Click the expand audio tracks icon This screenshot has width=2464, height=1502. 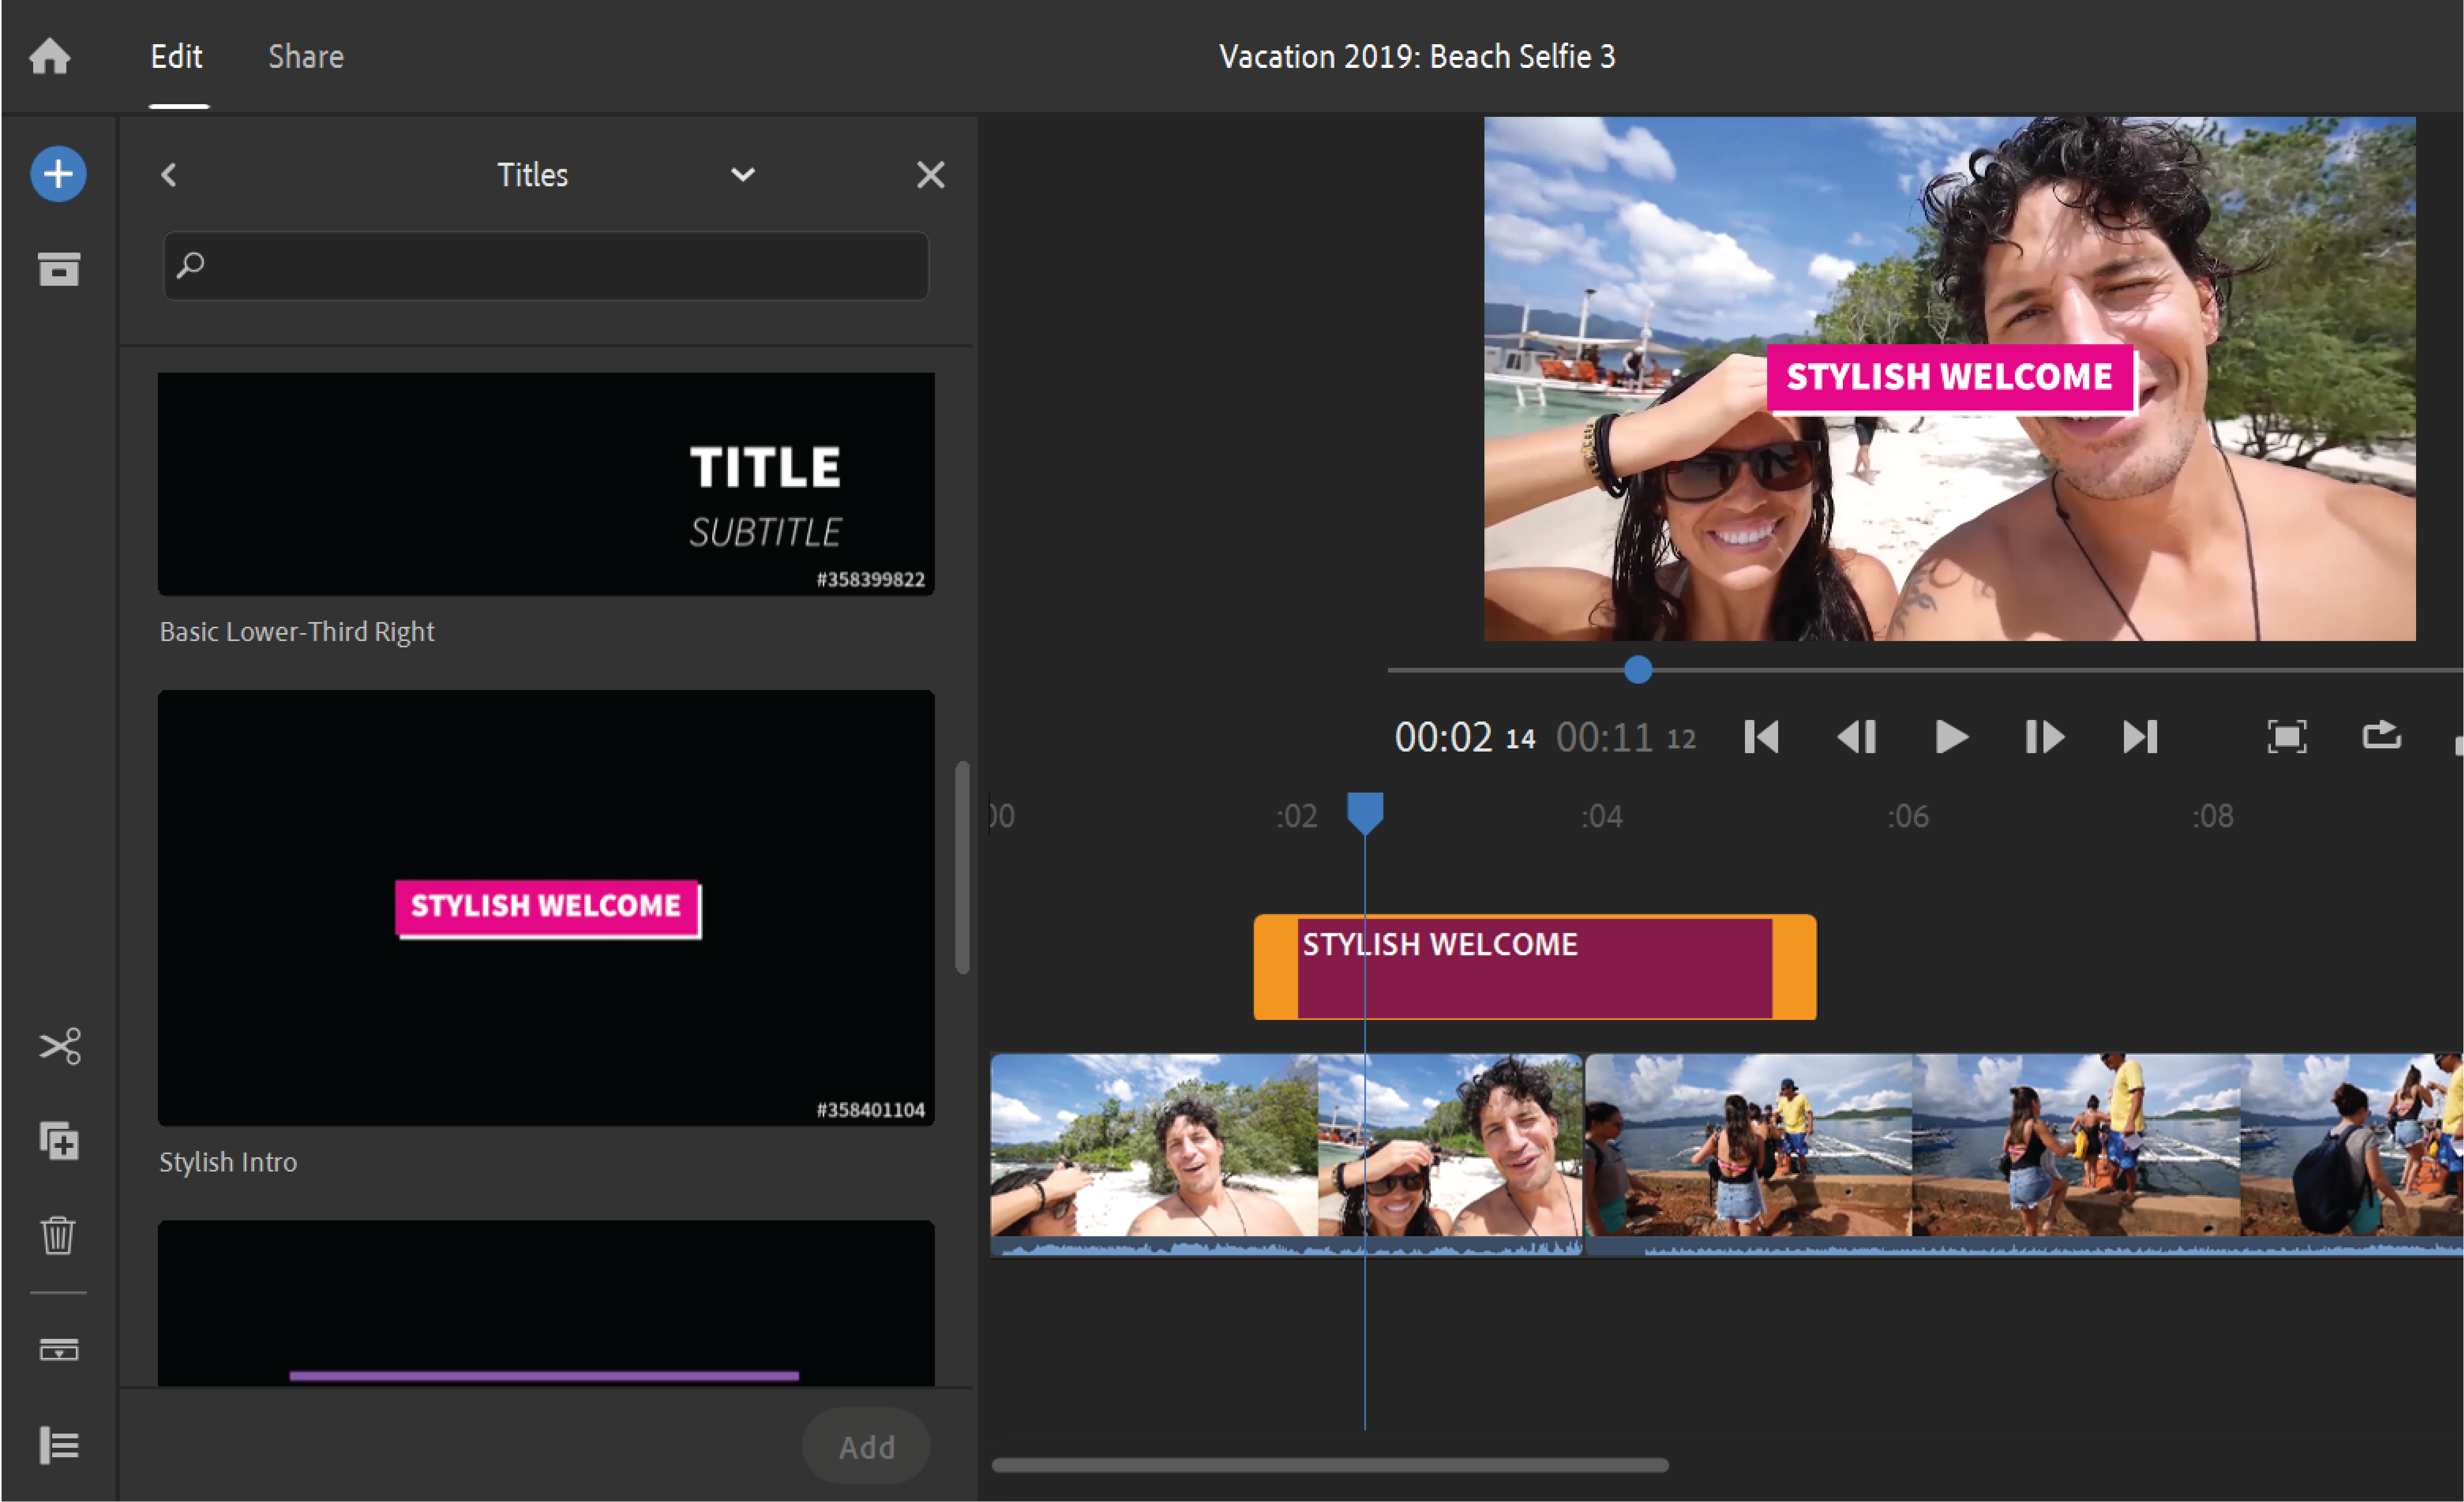point(59,1349)
